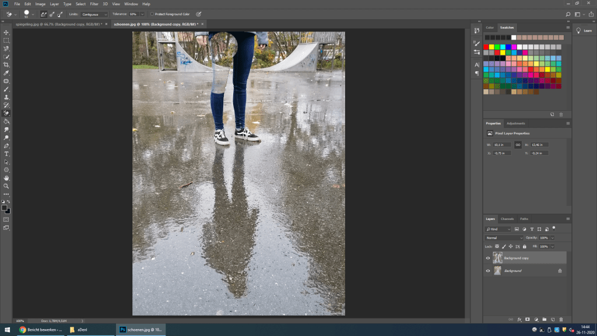Image resolution: width=597 pixels, height=336 pixels.
Task: Add layer style with fx icon
Action: pos(519,320)
